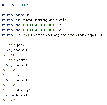The width and height of the screenshot is (107, 105).
Task: Click the RewriteRule line with index.php/$1
Action: tap(53, 35)
